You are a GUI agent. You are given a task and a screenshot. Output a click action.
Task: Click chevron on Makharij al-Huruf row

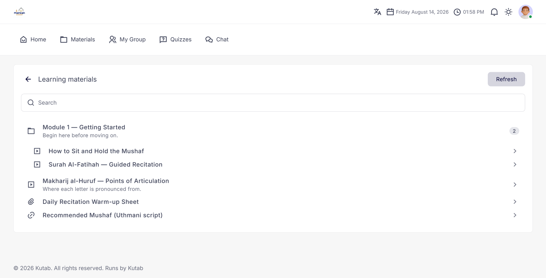click(515, 185)
